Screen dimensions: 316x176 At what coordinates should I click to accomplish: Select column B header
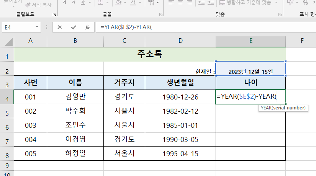tap(75, 41)
